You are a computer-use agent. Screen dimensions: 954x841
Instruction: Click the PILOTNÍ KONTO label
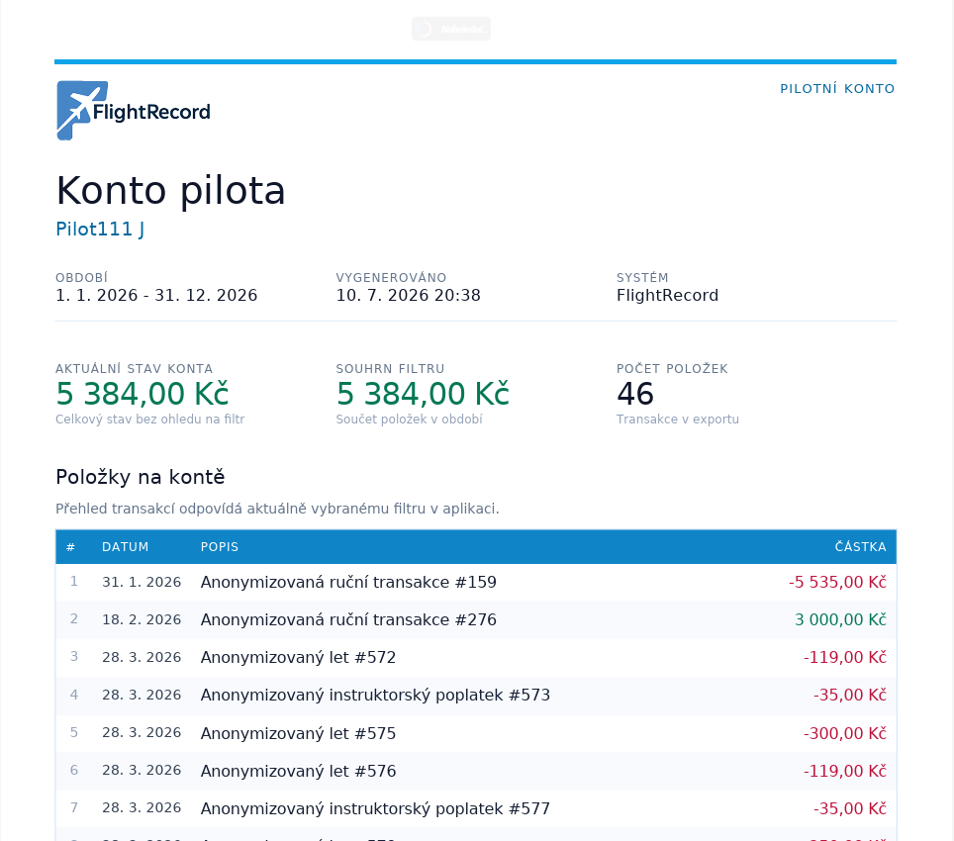837,89
